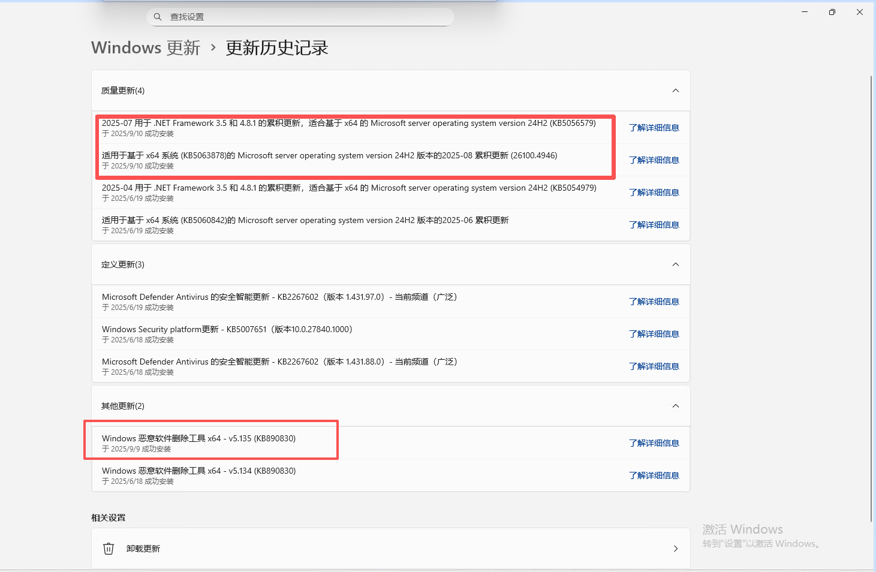Select the 更新历史记录 breadcrumb label
Screen dimensions: 876x572
pos(276,48)
